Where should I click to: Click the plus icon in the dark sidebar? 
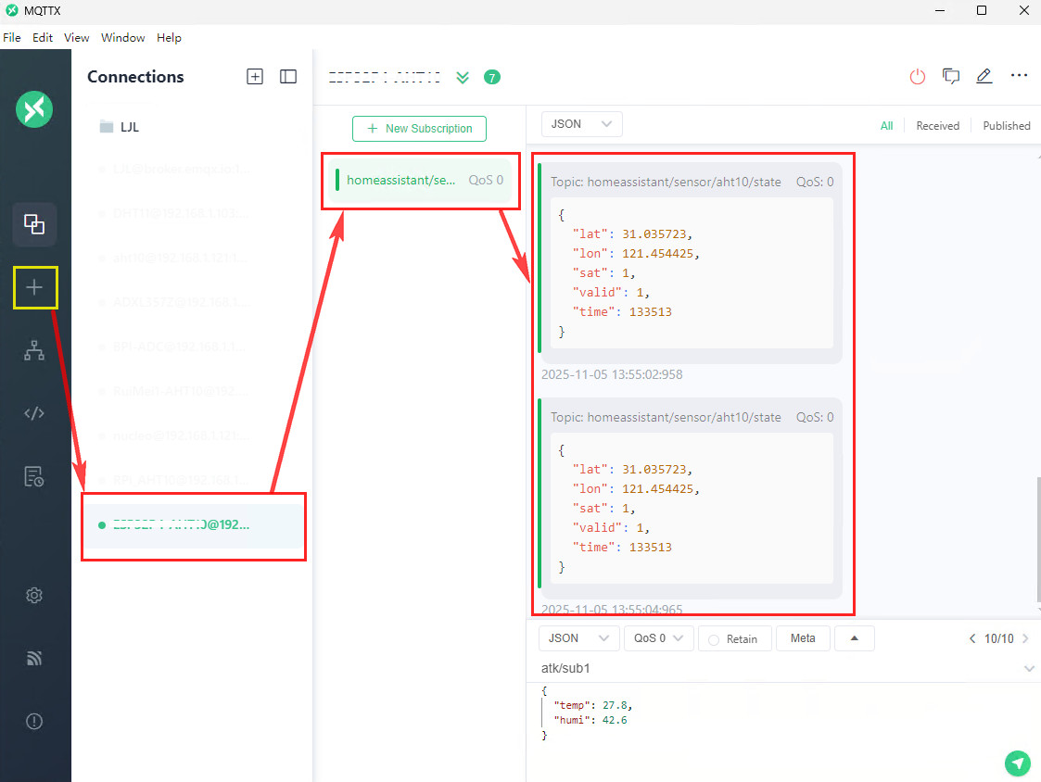coord(34,287)
